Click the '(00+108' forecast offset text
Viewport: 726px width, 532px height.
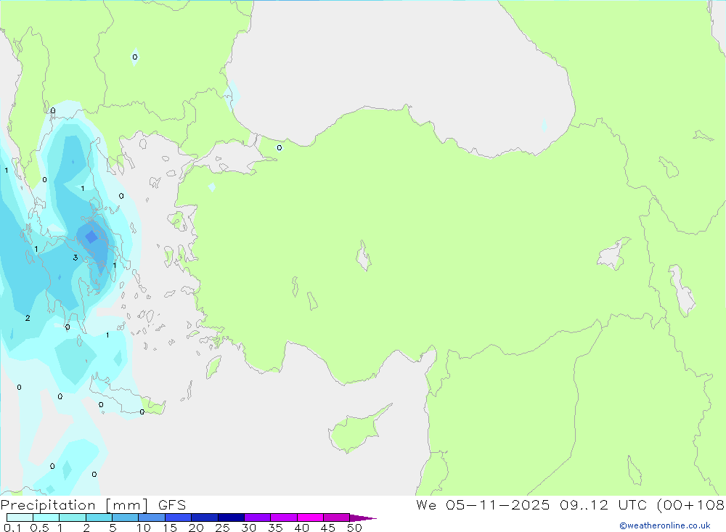(x=691, y=505)
